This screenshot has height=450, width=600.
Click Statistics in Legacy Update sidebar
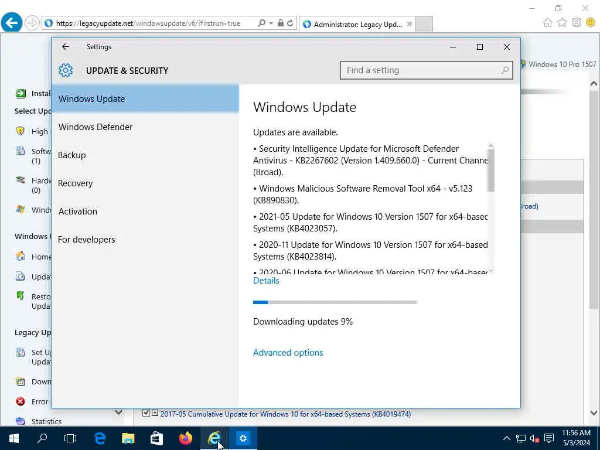click(x=46, y=421)
